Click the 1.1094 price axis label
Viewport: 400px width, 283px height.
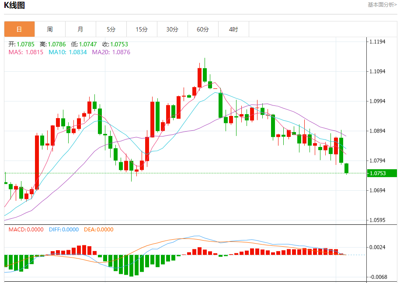click(x=377, y=71)
